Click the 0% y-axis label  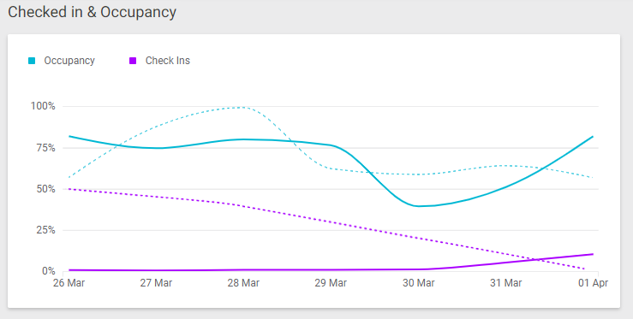click(x=49, y=271)
